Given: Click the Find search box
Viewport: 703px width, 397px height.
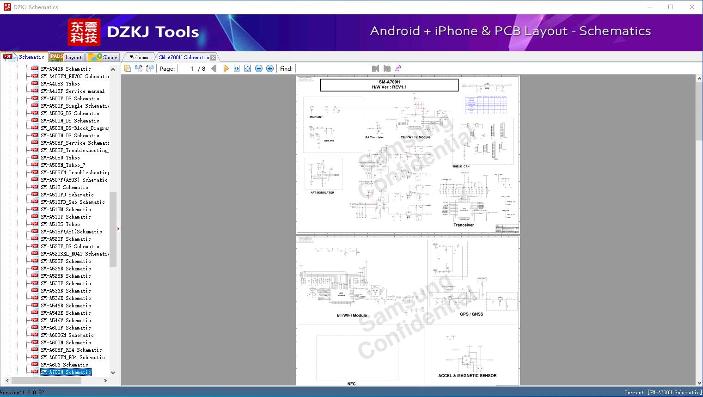Looking at the screenshot, I should tap(332, 68).
